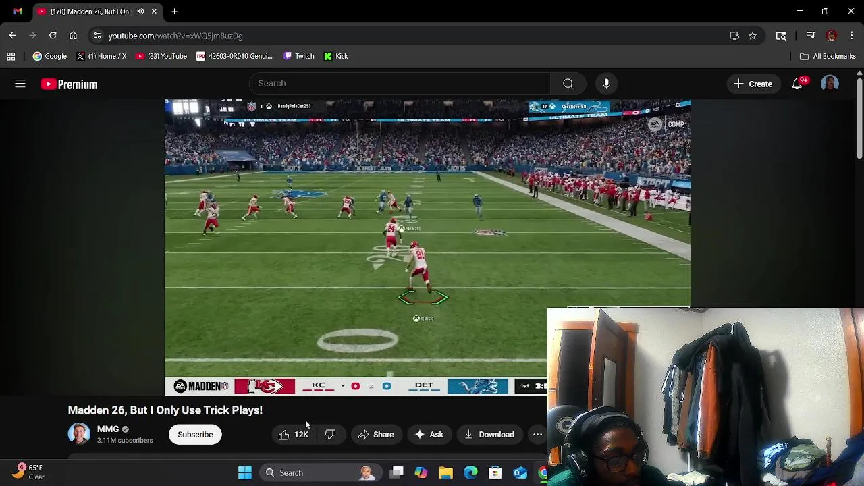The width and height of the screenshot is (864, 486).
Task: View site information icon in address bar
Action: pyautogui.click(x=97, y=36)
